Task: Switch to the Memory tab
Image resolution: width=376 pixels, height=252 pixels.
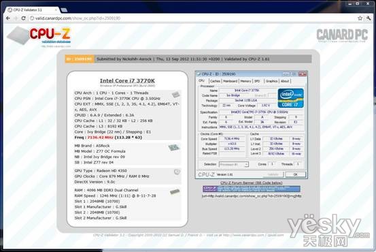Action: click(x=245, y=81)
